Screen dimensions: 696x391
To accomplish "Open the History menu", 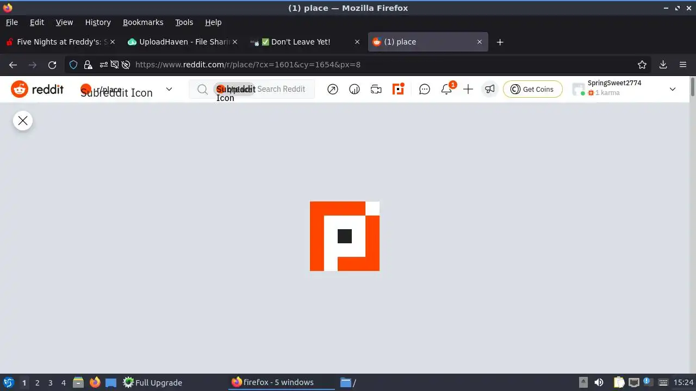I will click(98, 22).
